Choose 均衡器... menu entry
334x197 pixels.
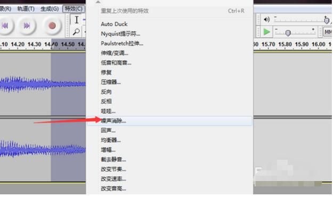tap(111, 140)
